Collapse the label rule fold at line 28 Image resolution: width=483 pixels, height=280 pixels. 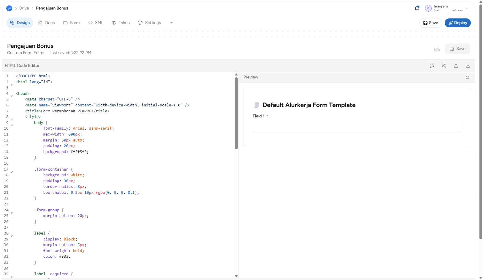click(x=12, y=236)
